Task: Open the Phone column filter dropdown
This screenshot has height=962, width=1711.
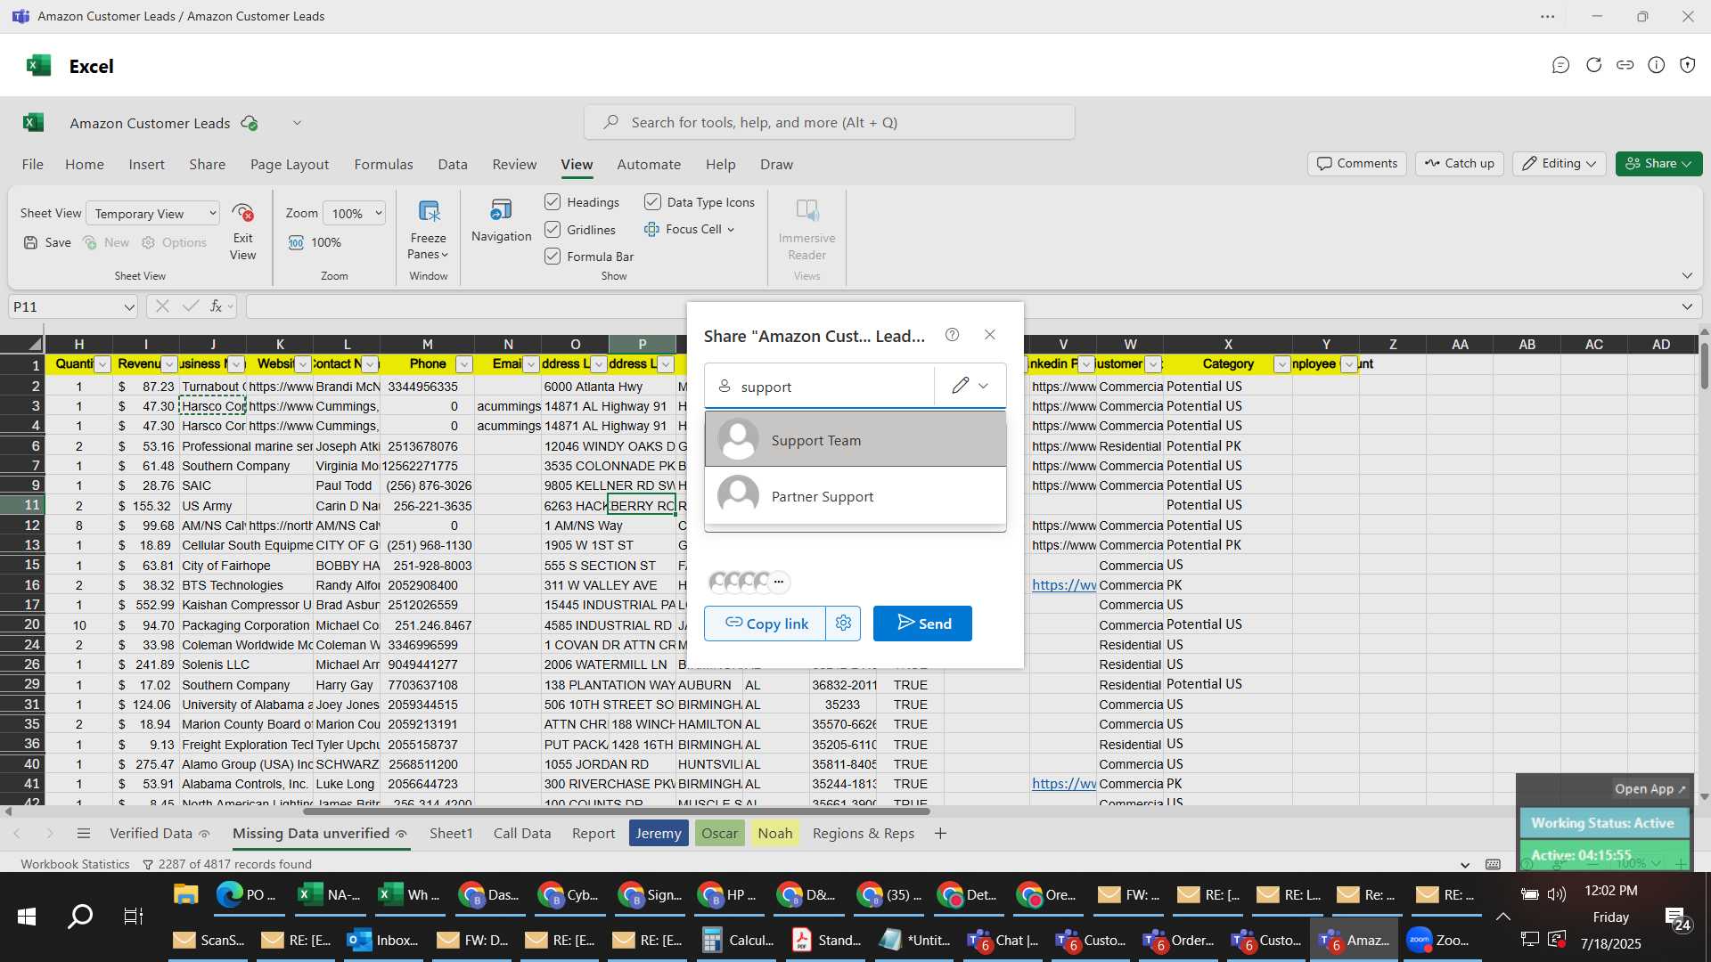Action: 463,364
